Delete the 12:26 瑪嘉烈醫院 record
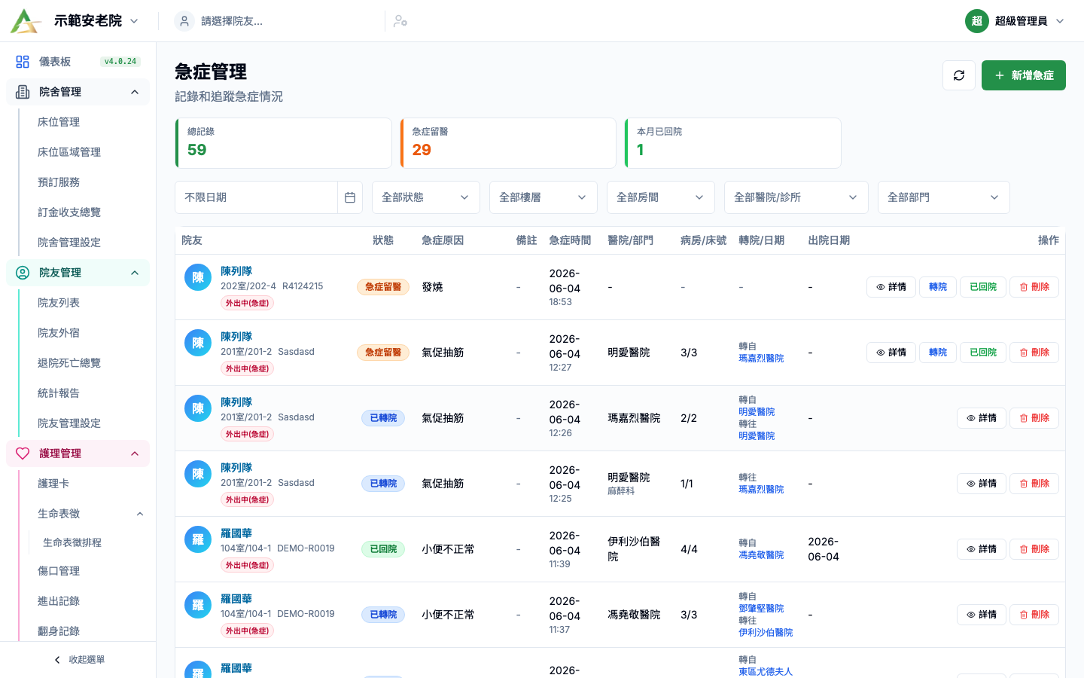Screen dimensions: 1084x678 pos(1034,418)
